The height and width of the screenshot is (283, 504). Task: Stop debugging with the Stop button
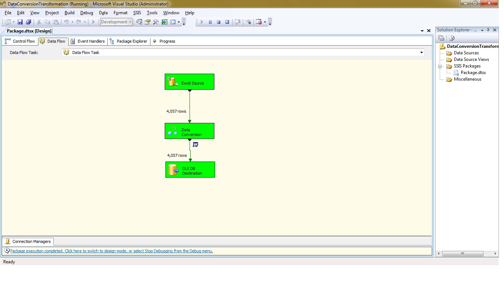(x=218, y=22)
